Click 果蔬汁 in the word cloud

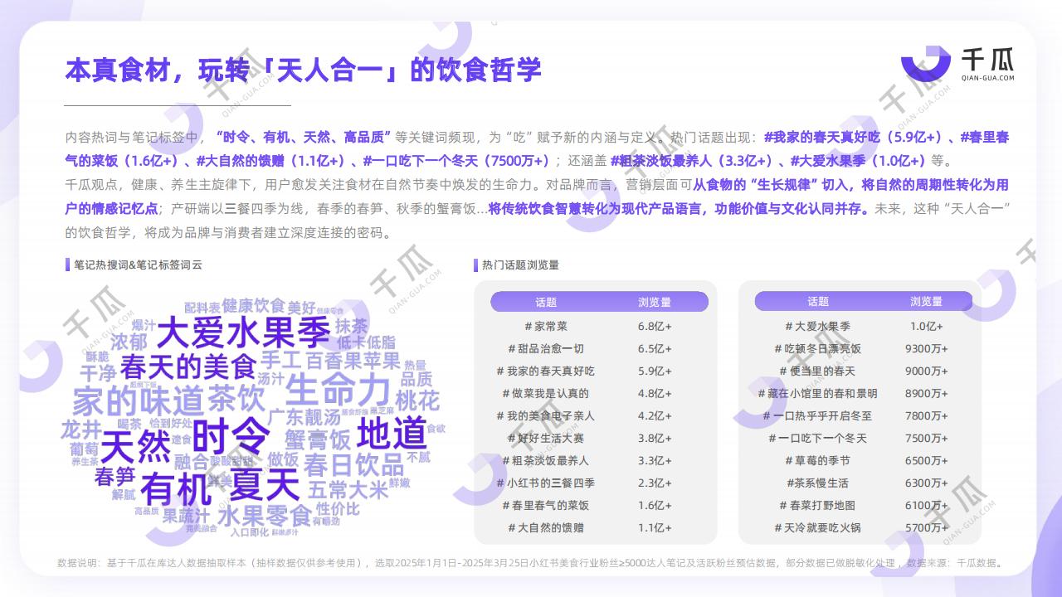pyautogui.click(x=187, y=516)
